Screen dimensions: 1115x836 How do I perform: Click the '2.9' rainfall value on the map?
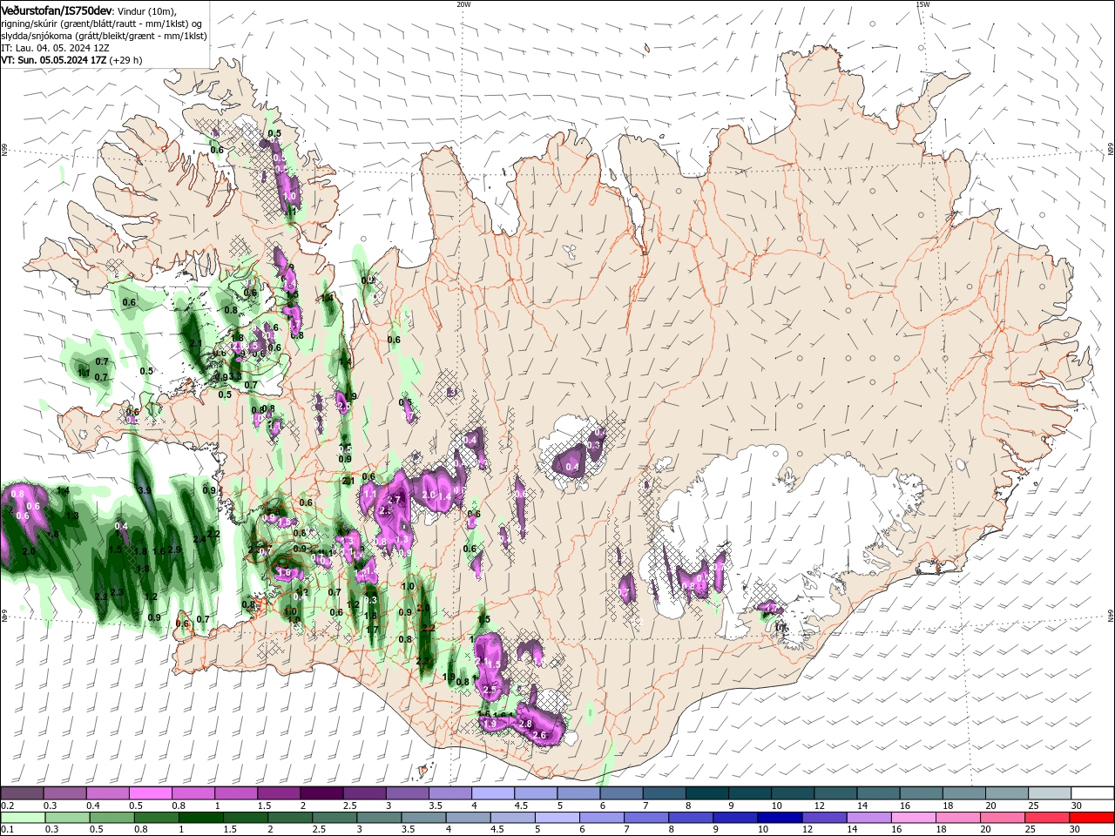pos(174,550)
